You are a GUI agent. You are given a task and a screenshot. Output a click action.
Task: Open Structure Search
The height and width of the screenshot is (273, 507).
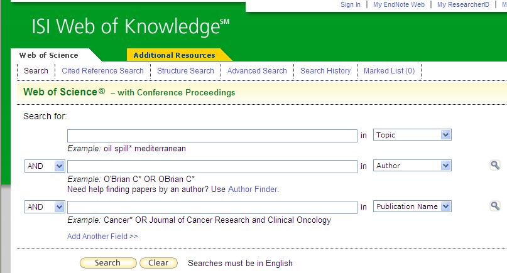click(185, 71)
